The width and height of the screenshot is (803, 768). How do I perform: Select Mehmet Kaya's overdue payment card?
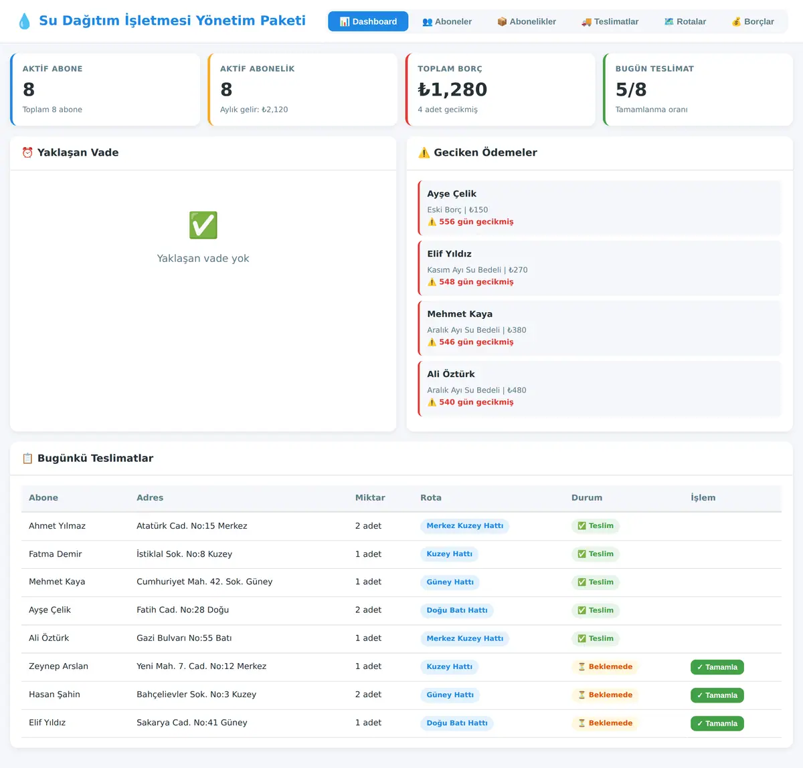tap(600, 328)
